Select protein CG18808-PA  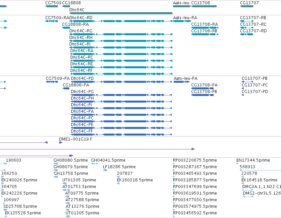click(66, 88)
